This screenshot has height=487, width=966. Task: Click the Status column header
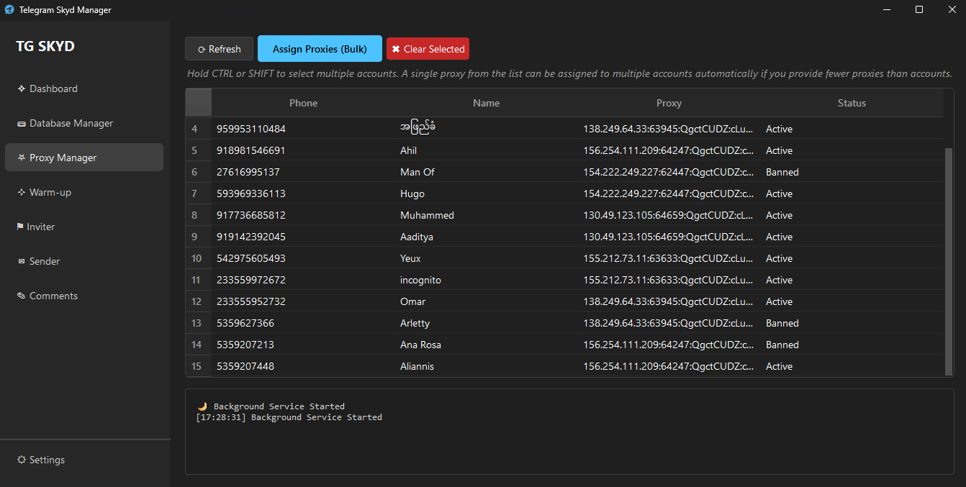click(852, 103)
